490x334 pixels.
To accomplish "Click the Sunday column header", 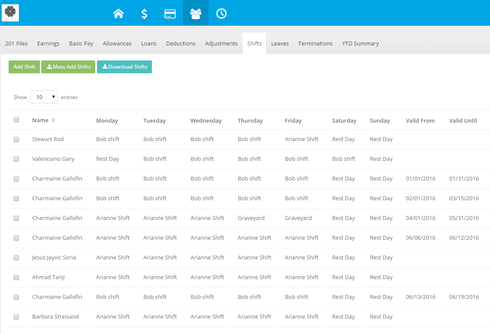I will (380, 120).
